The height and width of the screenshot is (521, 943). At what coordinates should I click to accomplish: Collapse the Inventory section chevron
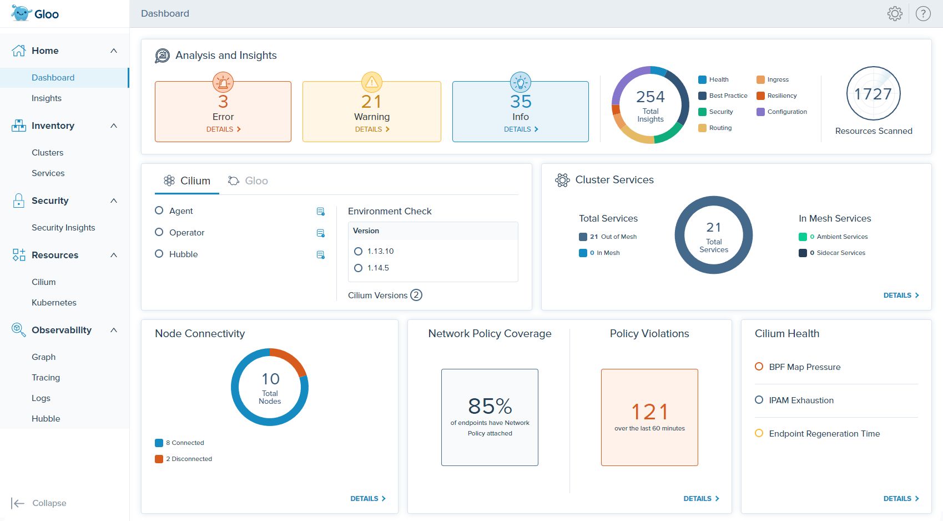point(114,126)
